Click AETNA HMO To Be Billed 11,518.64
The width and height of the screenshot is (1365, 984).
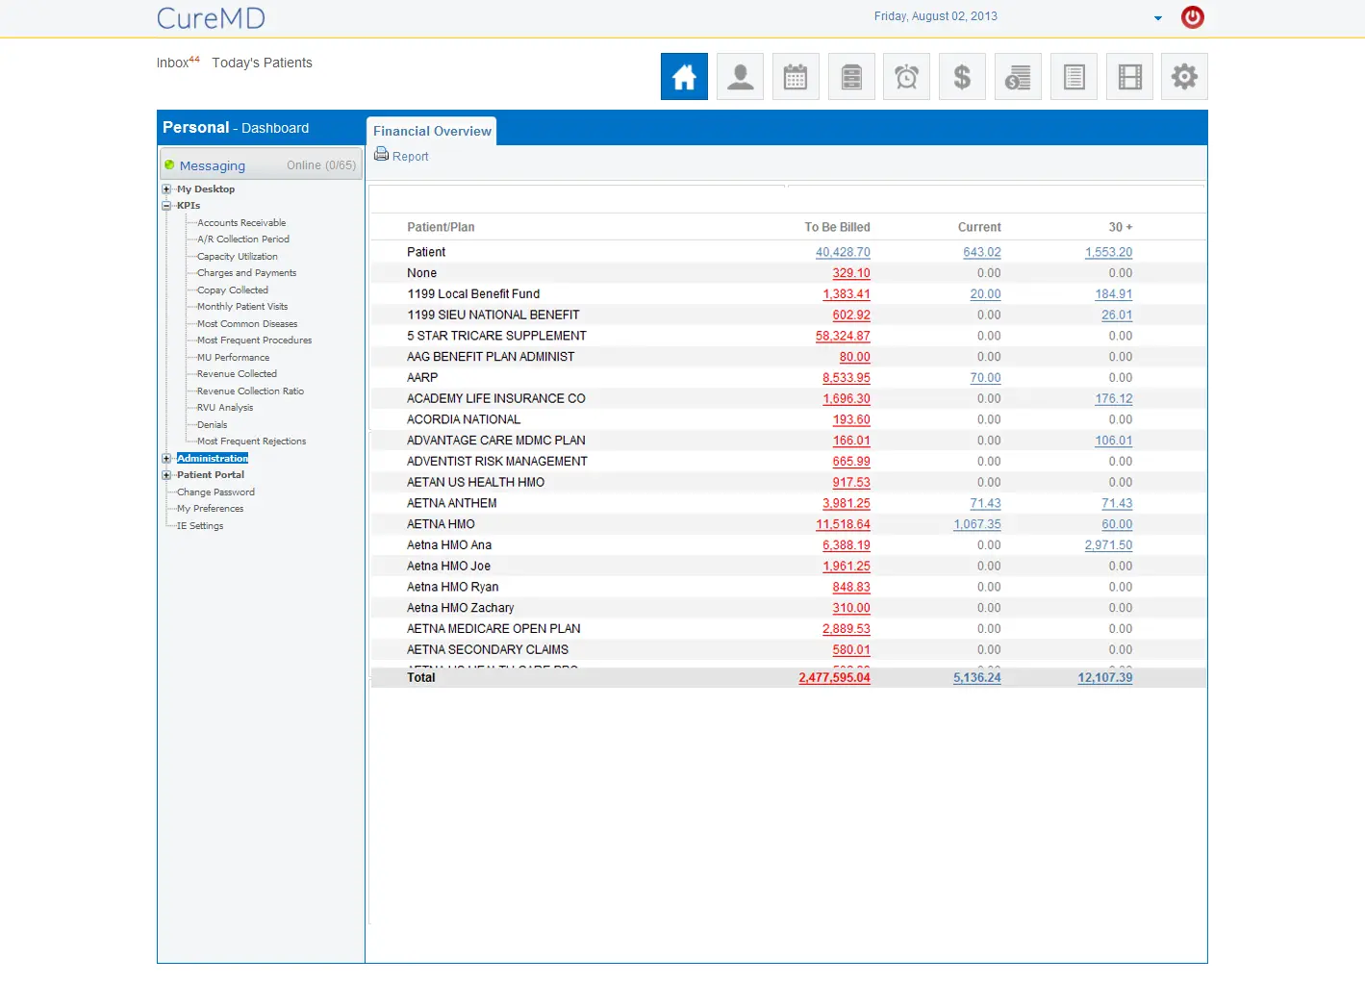pos(843,524)
